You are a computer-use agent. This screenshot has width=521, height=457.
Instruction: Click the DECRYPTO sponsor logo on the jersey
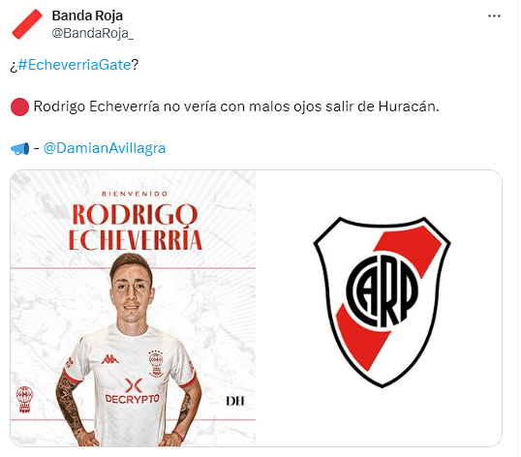click(133, 391)
